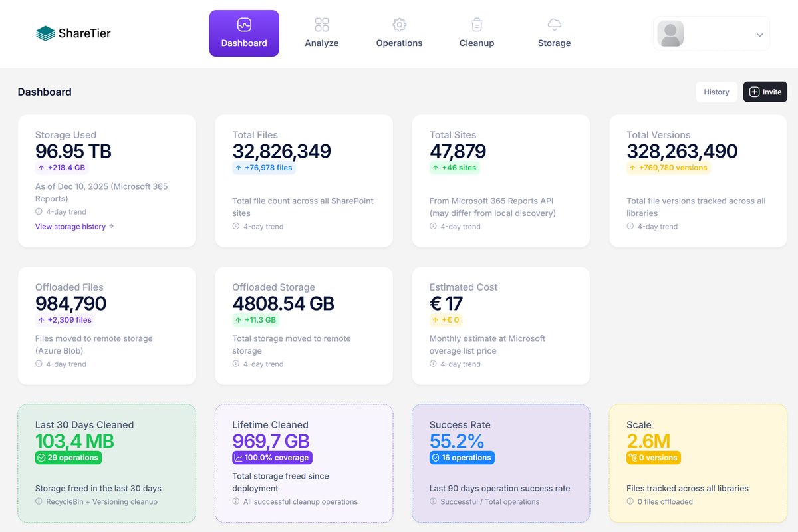Click the +769,780 versions trend badge
This screenshot has width=798, height=532.
point(668,168)
